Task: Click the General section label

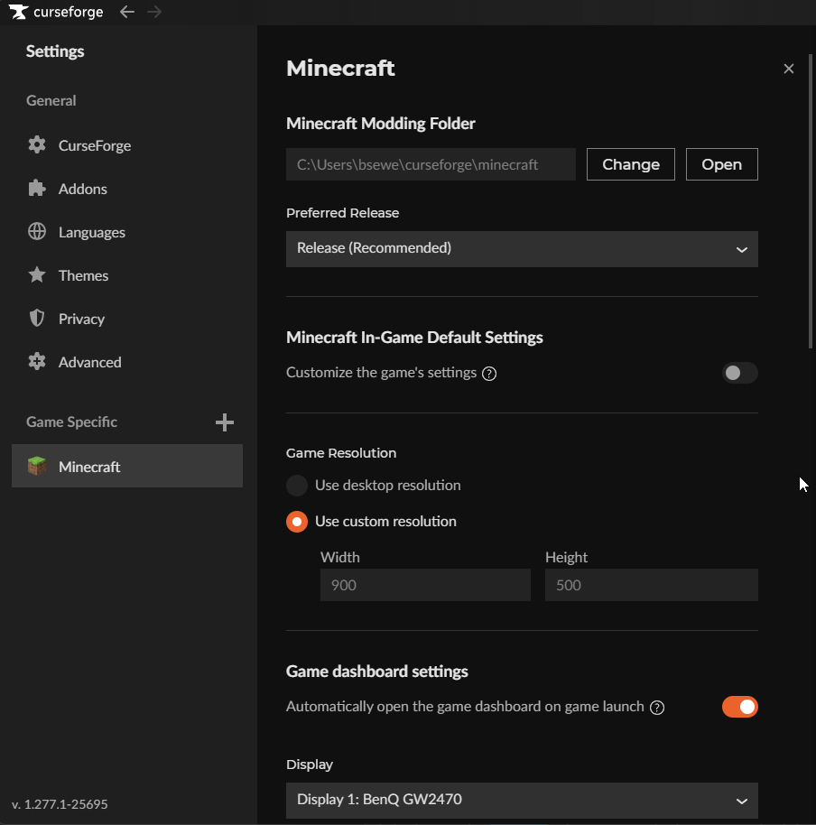Action: click(51, 100)
